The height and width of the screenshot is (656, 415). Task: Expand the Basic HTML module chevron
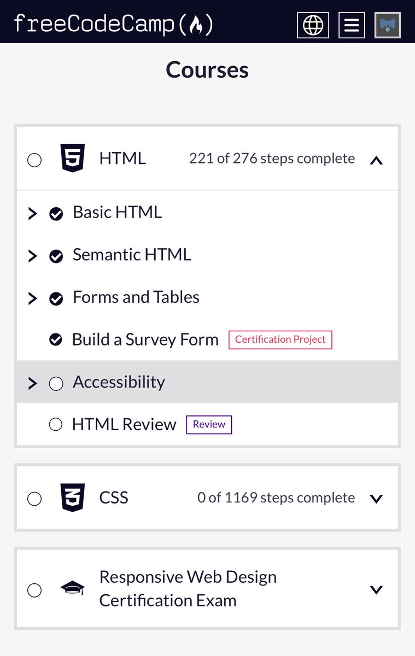click(x=33, y=213)
